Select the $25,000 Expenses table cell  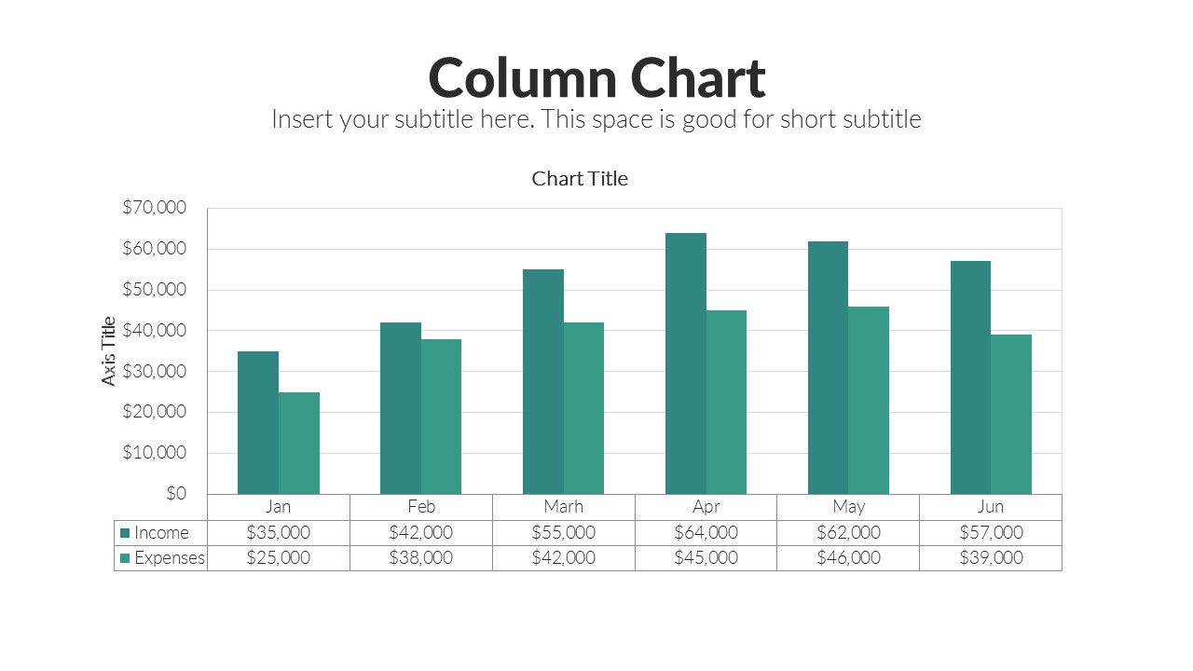[x=279, y=558]
